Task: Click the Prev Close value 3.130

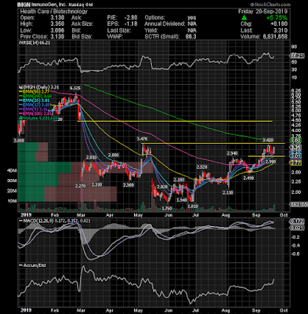Action: 56,37
